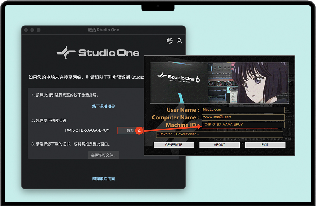Open the ABOUT dialog in keygen

pyautogui.click(x=219, y=145)
